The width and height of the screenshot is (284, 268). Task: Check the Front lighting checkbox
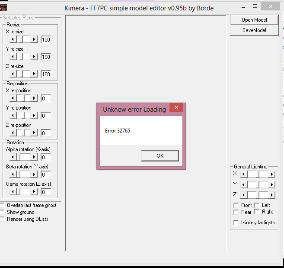tap(236, 205)
